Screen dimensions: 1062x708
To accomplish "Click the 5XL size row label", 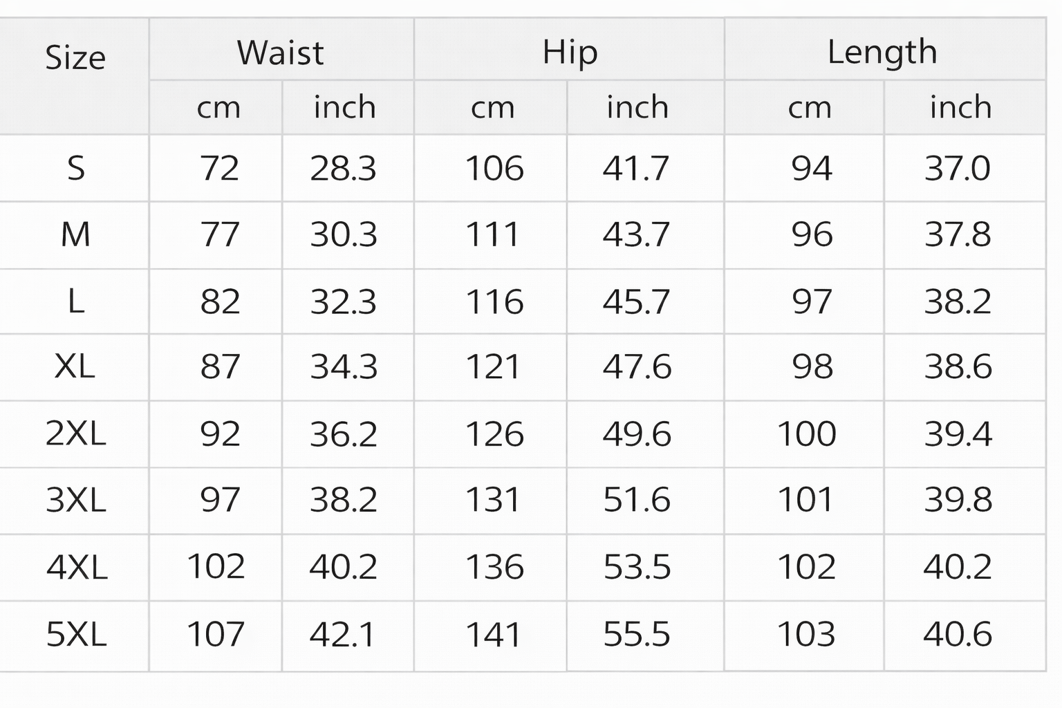I will 76,634.
